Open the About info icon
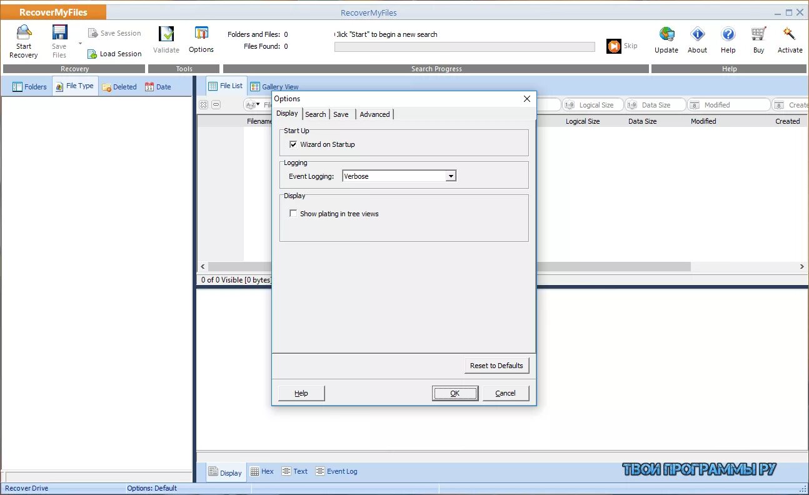Viewport: 809px width, 495px height. (x=698, y=34)
